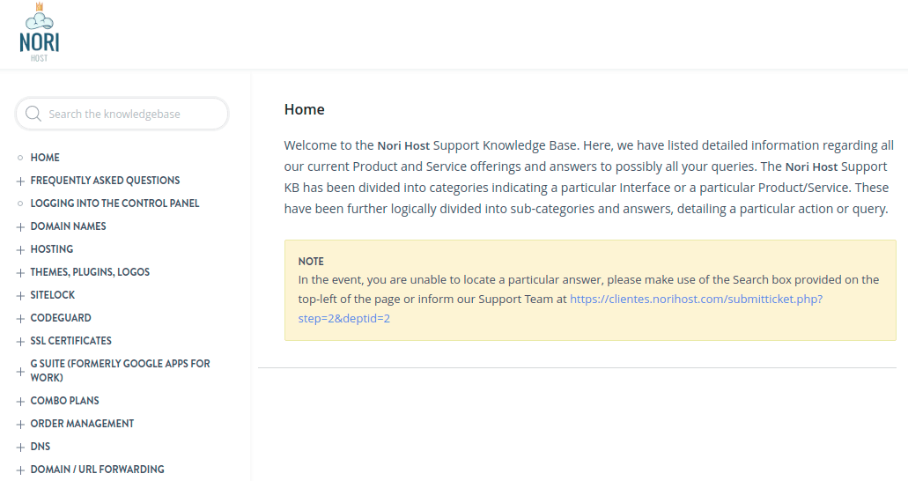Select the Order Management category

[82, 424]
